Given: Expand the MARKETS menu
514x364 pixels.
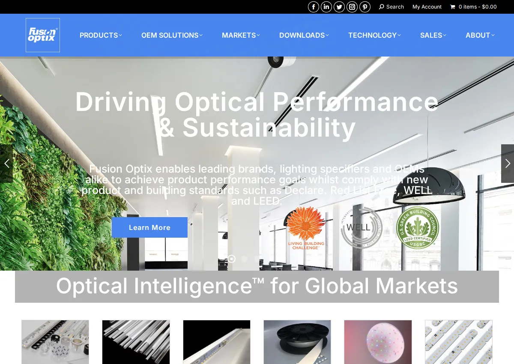Looking at the screenshot, I should click(x=241, y=35).
